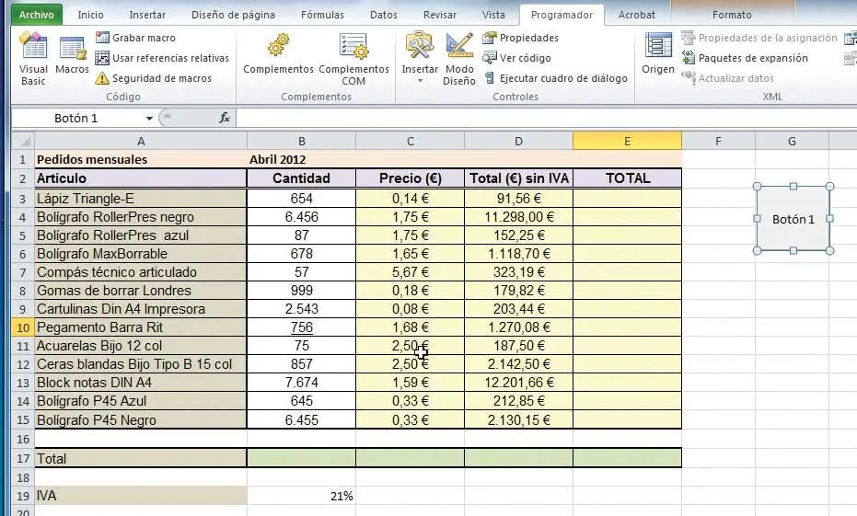The height and width of the screenshot is (516, 857).
Task: Open Propiedades in Controles group
Action: pos(527,38)
